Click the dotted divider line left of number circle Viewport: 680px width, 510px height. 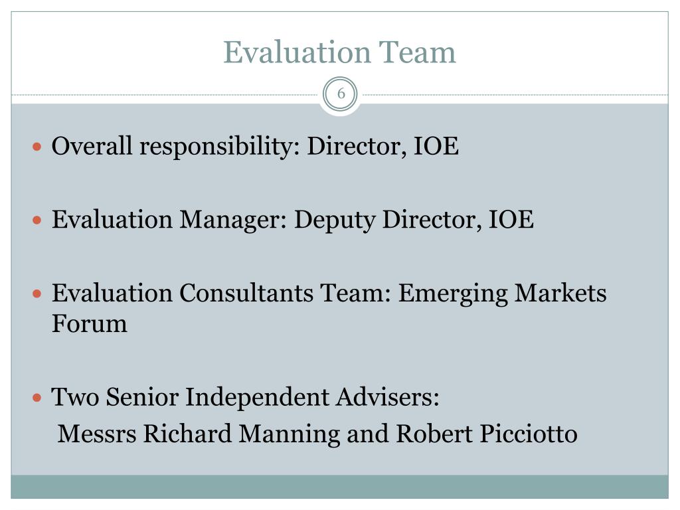(165, 94)
